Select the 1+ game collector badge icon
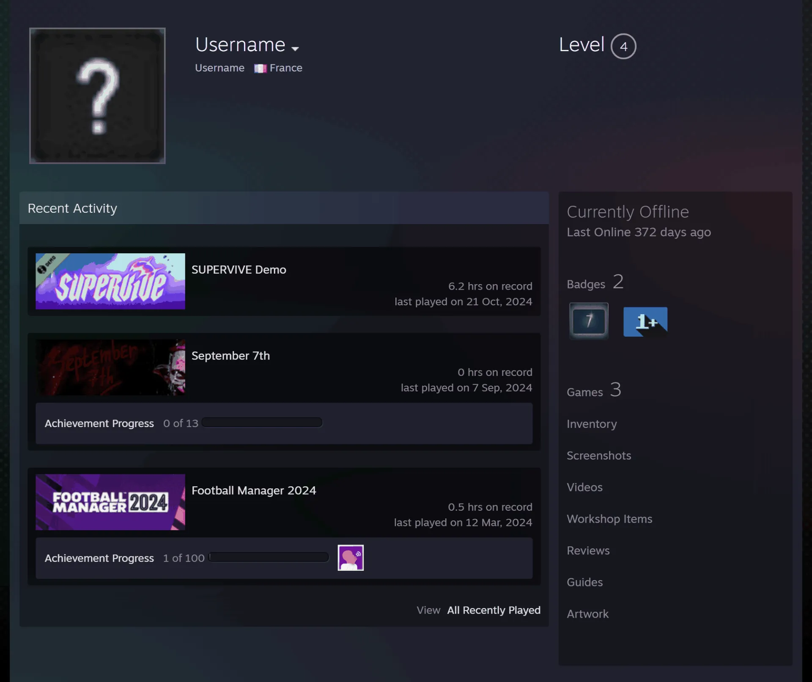 coord(645,322)
